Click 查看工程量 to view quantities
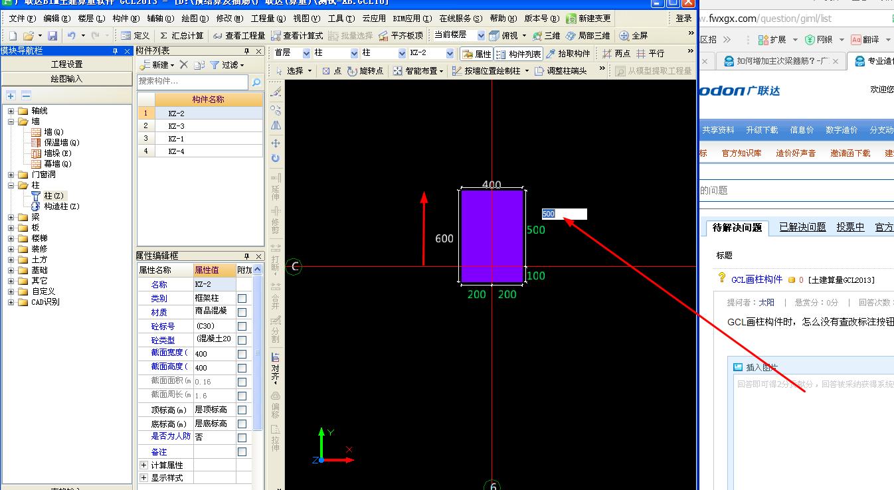 click(239, 36)
